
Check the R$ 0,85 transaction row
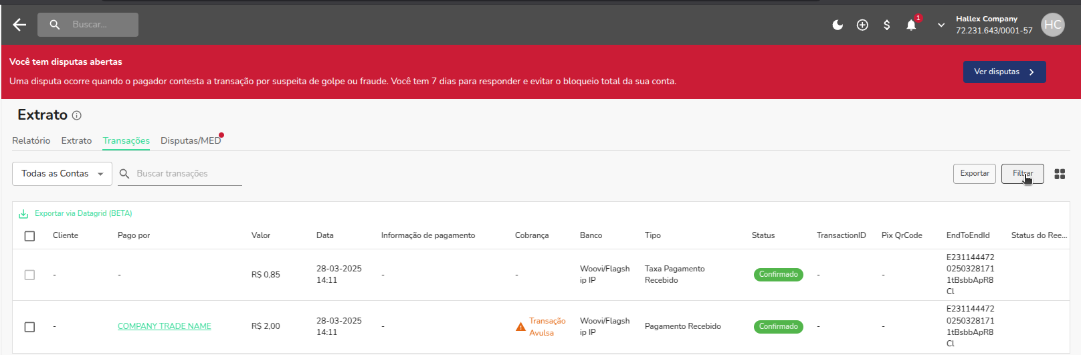[29, 275]
